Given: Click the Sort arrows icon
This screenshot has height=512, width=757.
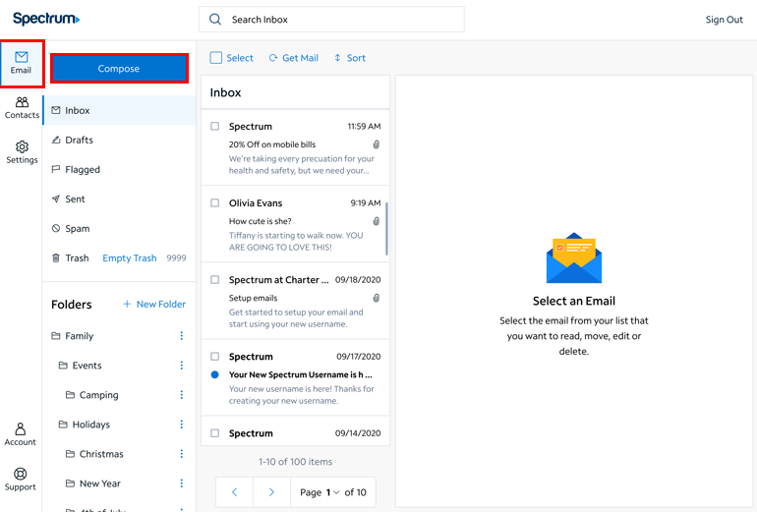Looking at the screenshot, I should point(337,58).
